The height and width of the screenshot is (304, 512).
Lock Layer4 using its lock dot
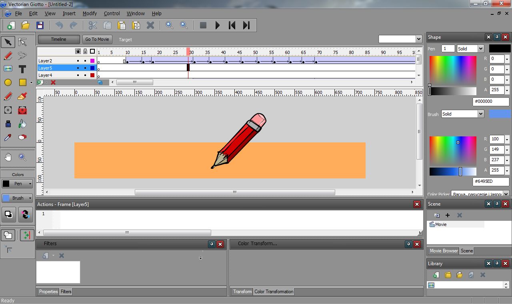[x=85, y=75]
